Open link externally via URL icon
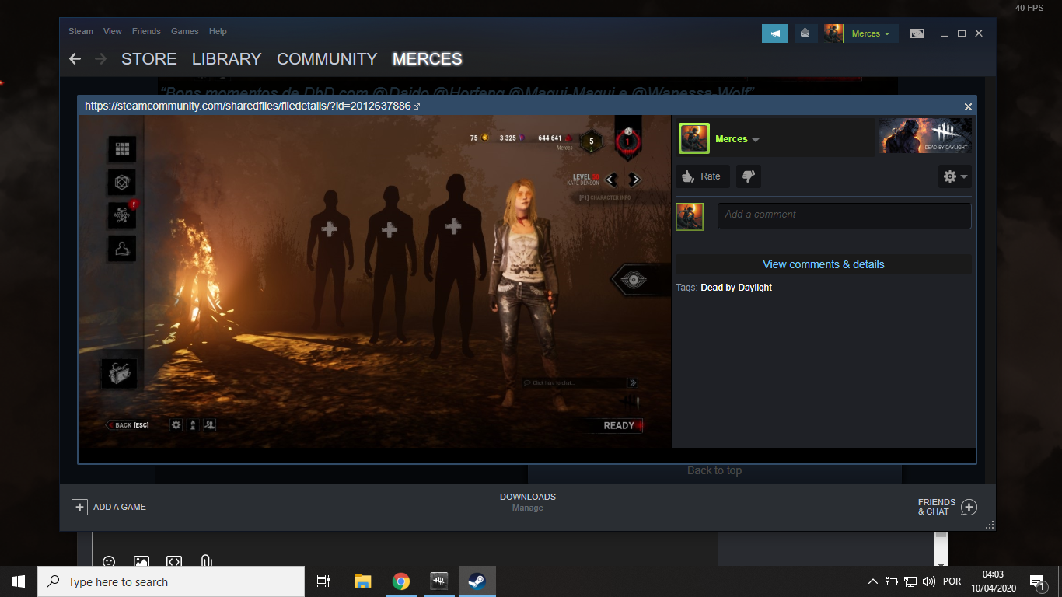Viewport: 1062px width, 597px height. 417,106
